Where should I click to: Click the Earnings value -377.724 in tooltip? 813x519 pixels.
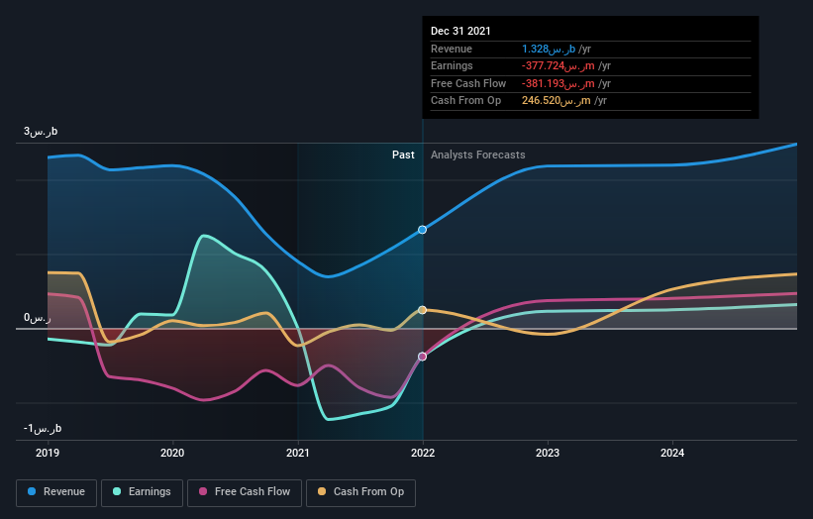(x=558, y=65)
